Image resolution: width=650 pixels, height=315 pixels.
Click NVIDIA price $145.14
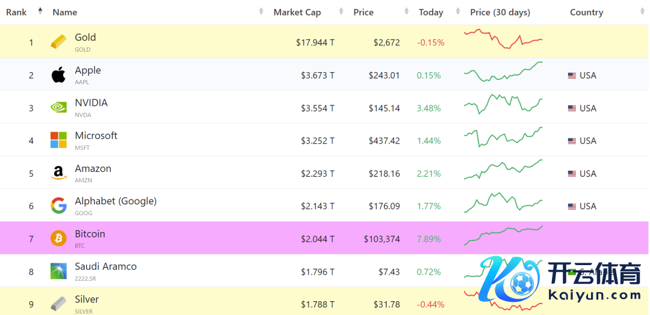coord(384,108)
